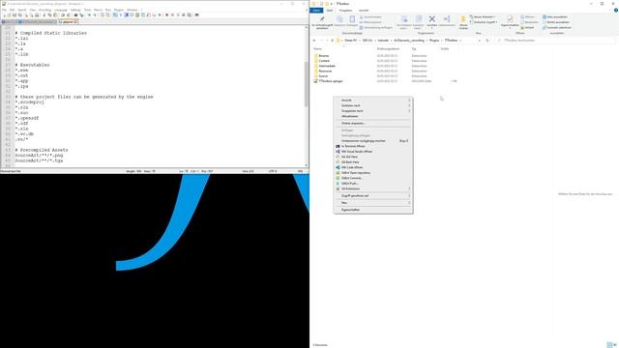This screenshot has height=348, width=619.
Task: Click Explorer up-one-level arrow
Action: pyautogui.click(x=332, y=41)
